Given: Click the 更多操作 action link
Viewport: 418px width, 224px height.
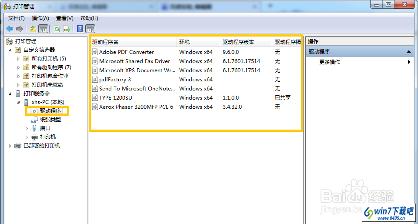Looking at the screenshot, I should [x=330, y=62].
